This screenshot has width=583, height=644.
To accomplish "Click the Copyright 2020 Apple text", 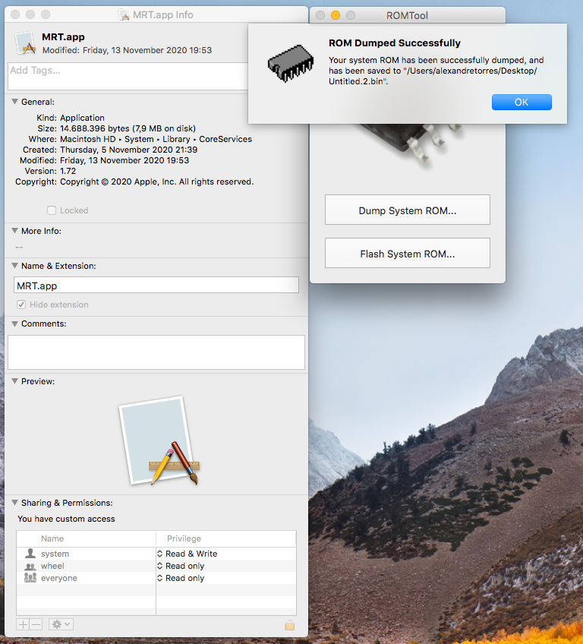I will click(157, 182).
